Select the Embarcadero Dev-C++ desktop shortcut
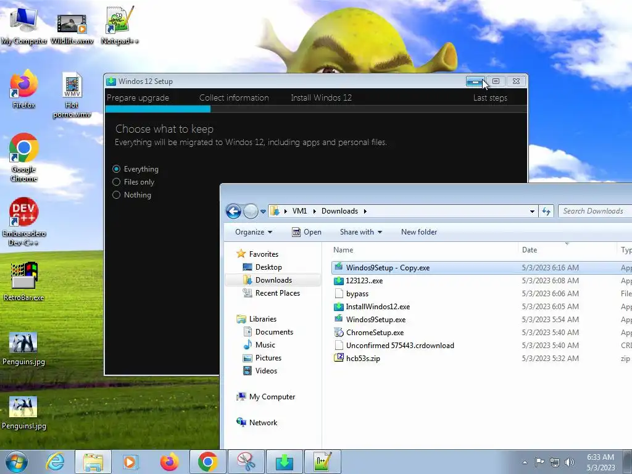 click(24, 222)
